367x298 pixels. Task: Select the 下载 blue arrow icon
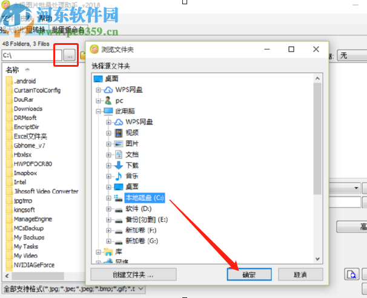pyautogui.click(x=119, y=166)
